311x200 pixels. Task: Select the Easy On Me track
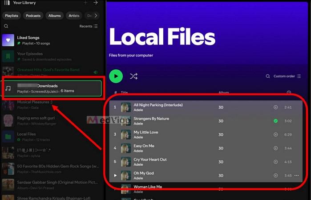206,148
